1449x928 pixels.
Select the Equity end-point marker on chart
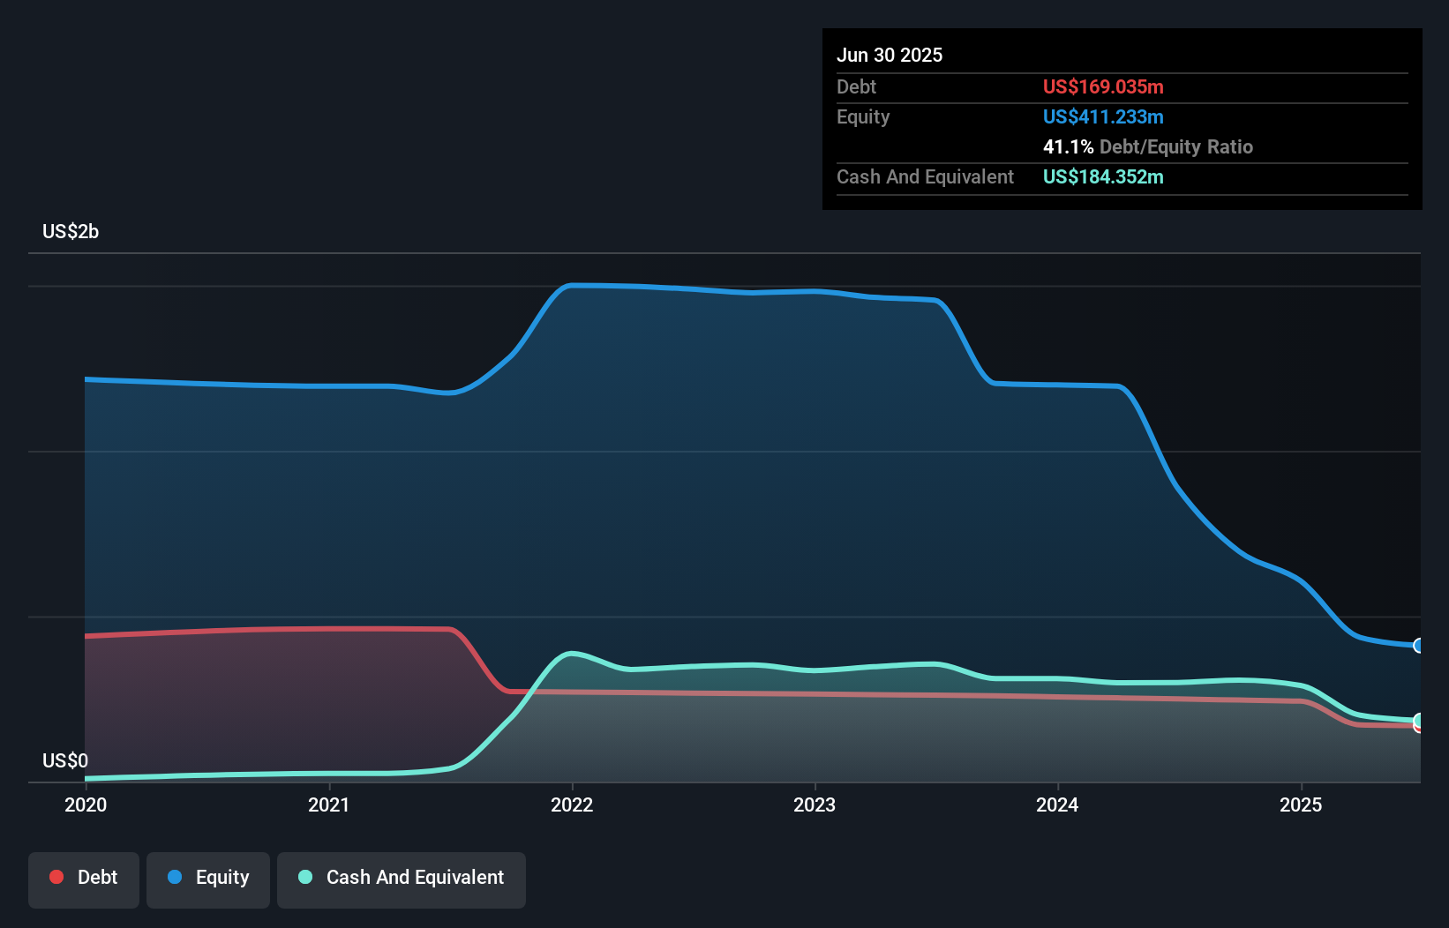(x=1419, y=646)
